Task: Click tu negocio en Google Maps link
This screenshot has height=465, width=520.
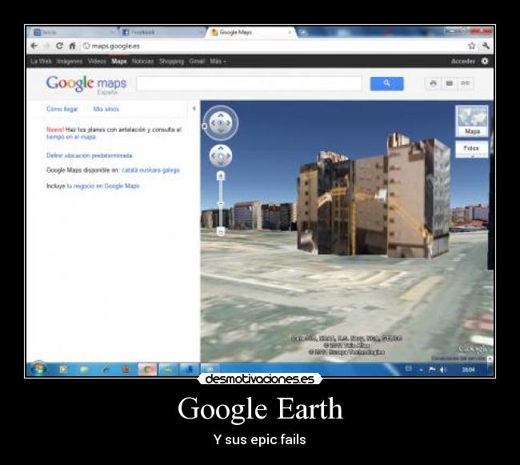Action: [x=103, y=186]
